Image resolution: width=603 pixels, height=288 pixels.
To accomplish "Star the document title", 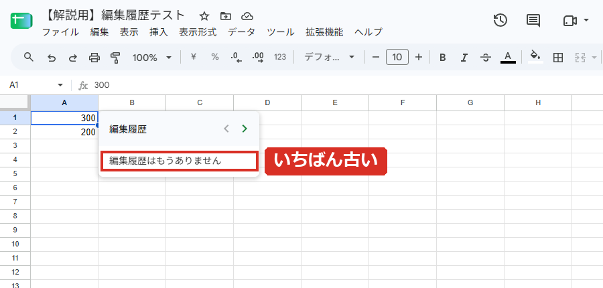I will [204, 16].
